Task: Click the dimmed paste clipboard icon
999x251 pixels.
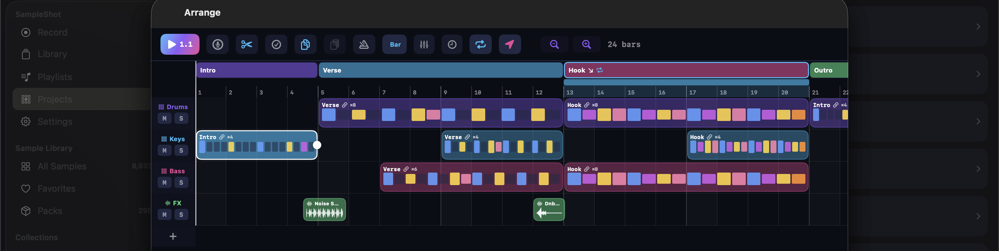Action: click(335, 44)
